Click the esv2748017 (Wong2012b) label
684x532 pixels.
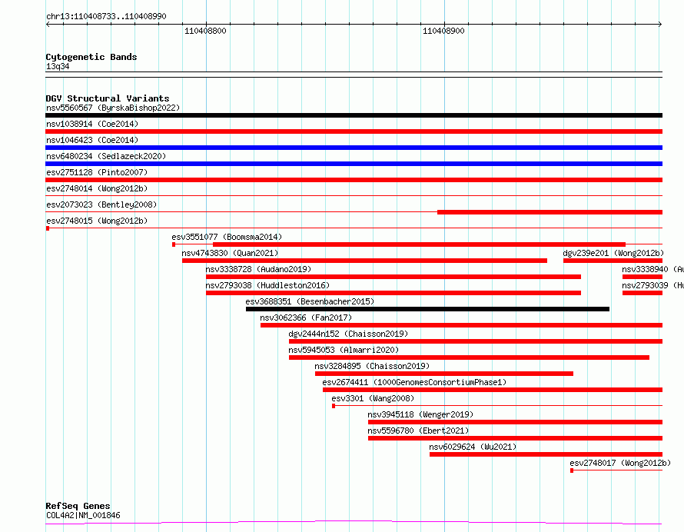click(x=620, y=463)
